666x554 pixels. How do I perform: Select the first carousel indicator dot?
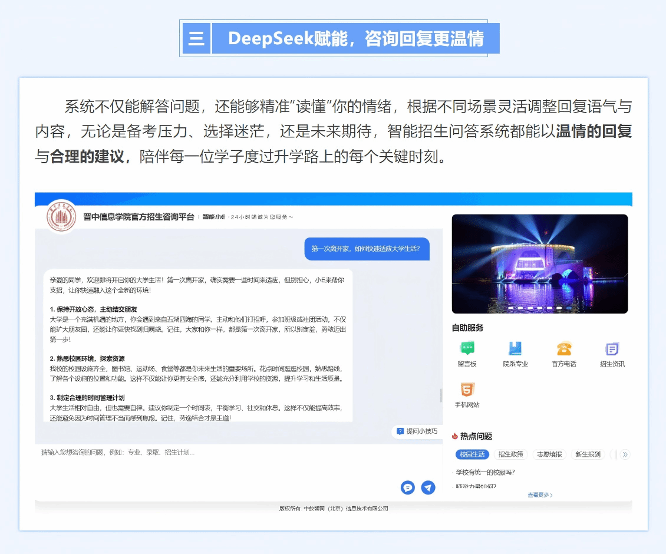click(510, 308)
